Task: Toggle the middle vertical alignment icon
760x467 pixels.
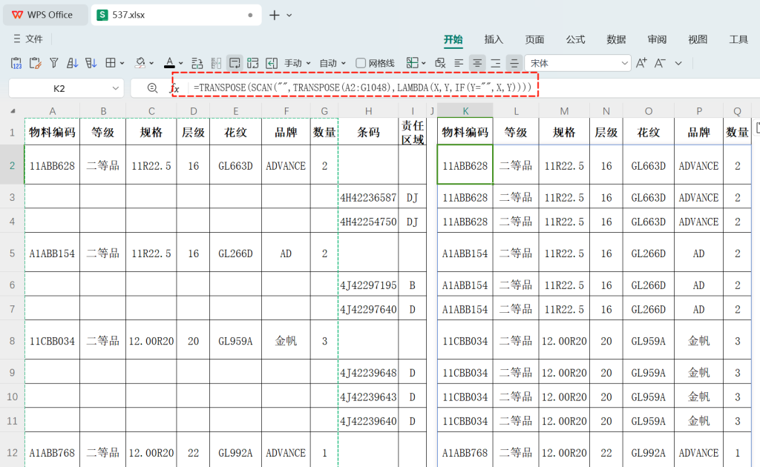Action: [514, 63]
